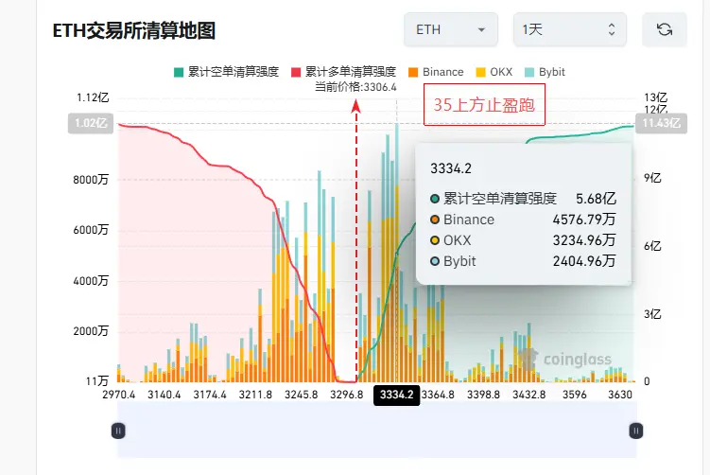Click the 1.02亿 left axis marker
This screenshot has width=710, height=475.
[91, 123]
